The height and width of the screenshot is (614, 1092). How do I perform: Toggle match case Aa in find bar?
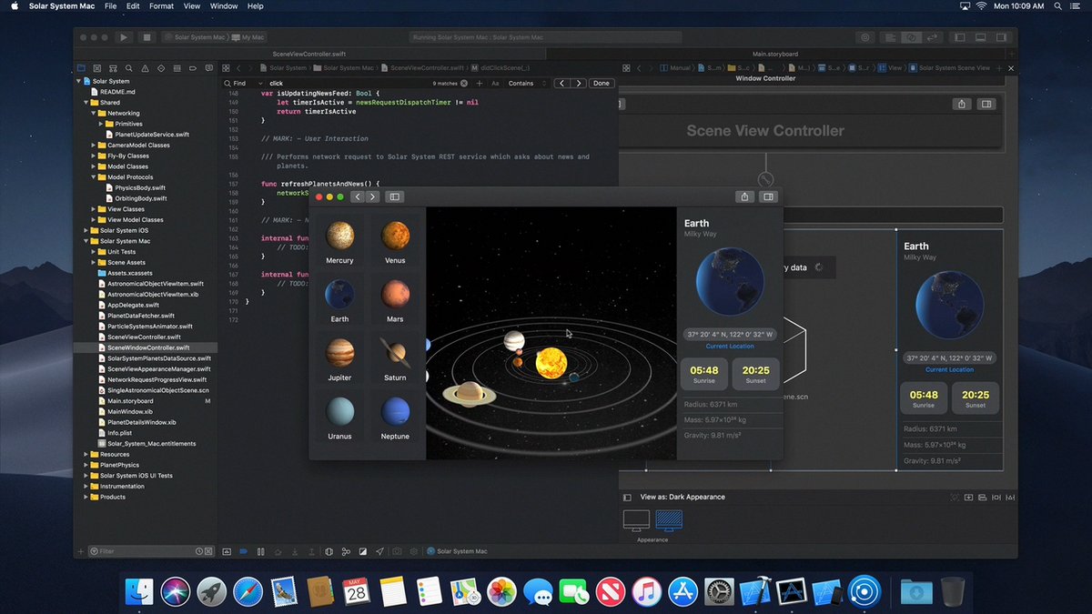click(496, 83)
